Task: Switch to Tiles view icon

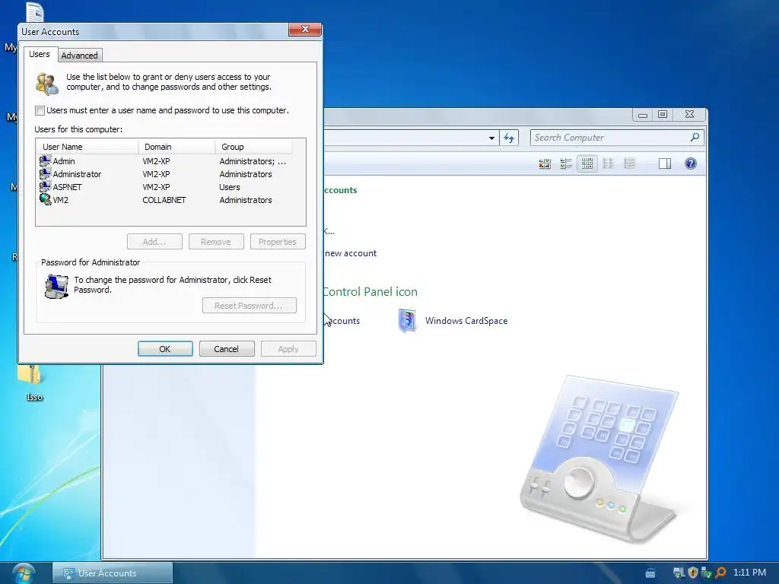Action: 566,163
